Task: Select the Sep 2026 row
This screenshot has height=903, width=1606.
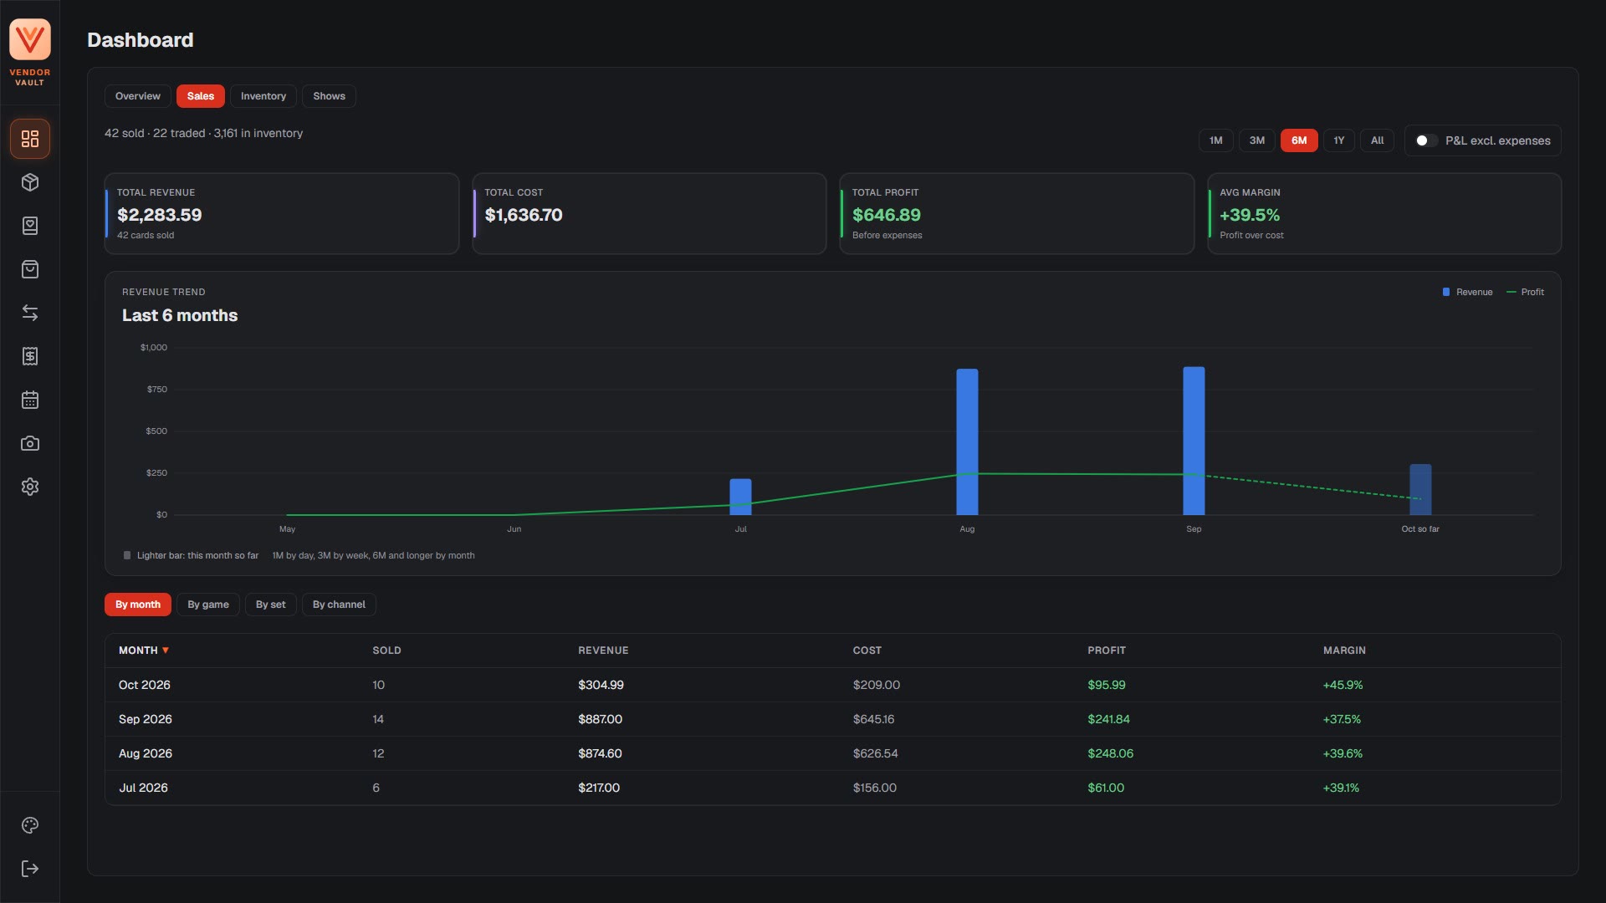Action: pos(832,719)
